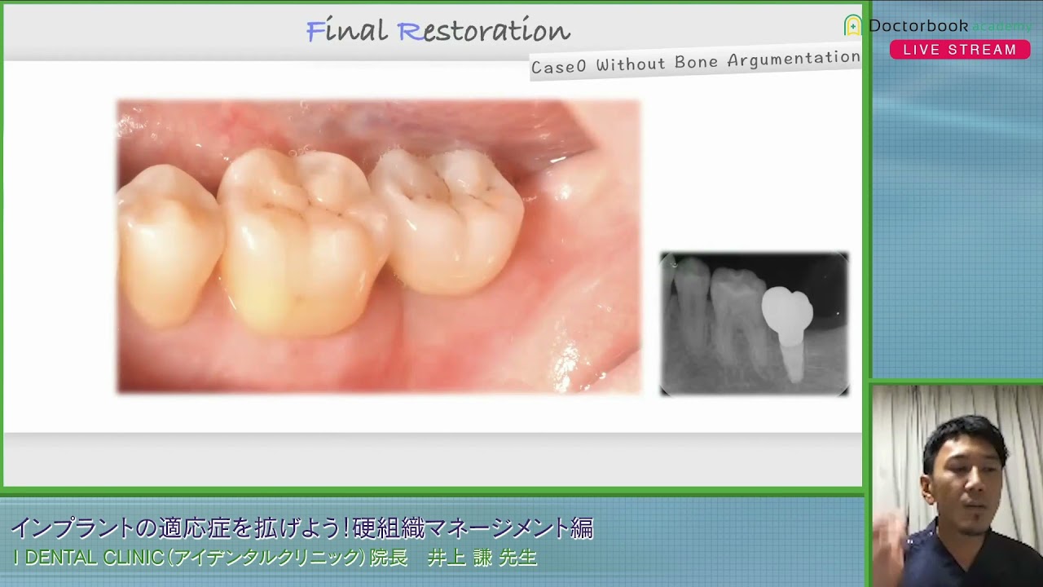The height and width of the screenshot is (587, 1043).
Task: Click the Final Restoration slide title
Action: tap(438, 31)
